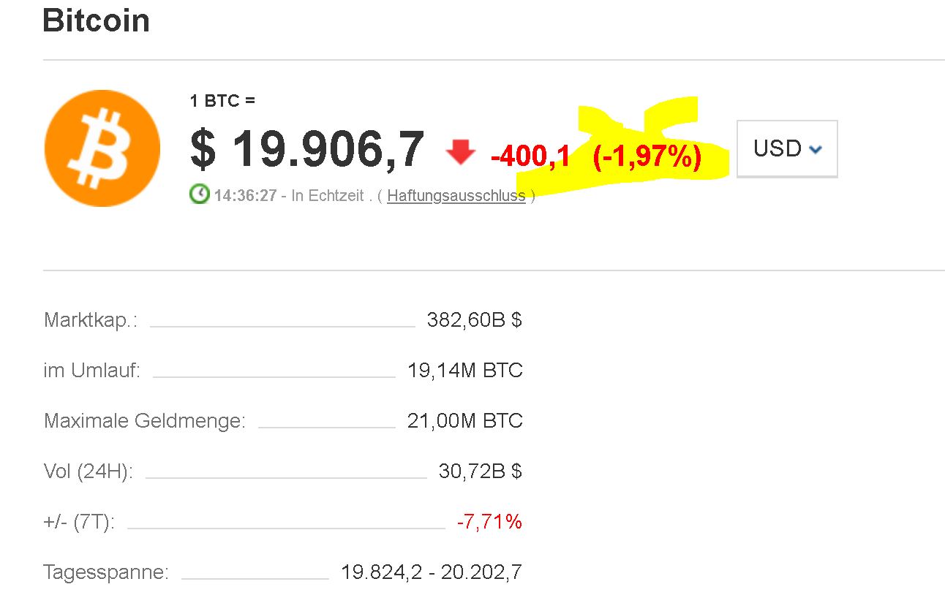945x606 pixels.
Task: Click the blue chevron beside USD
Action: [816, 150]
